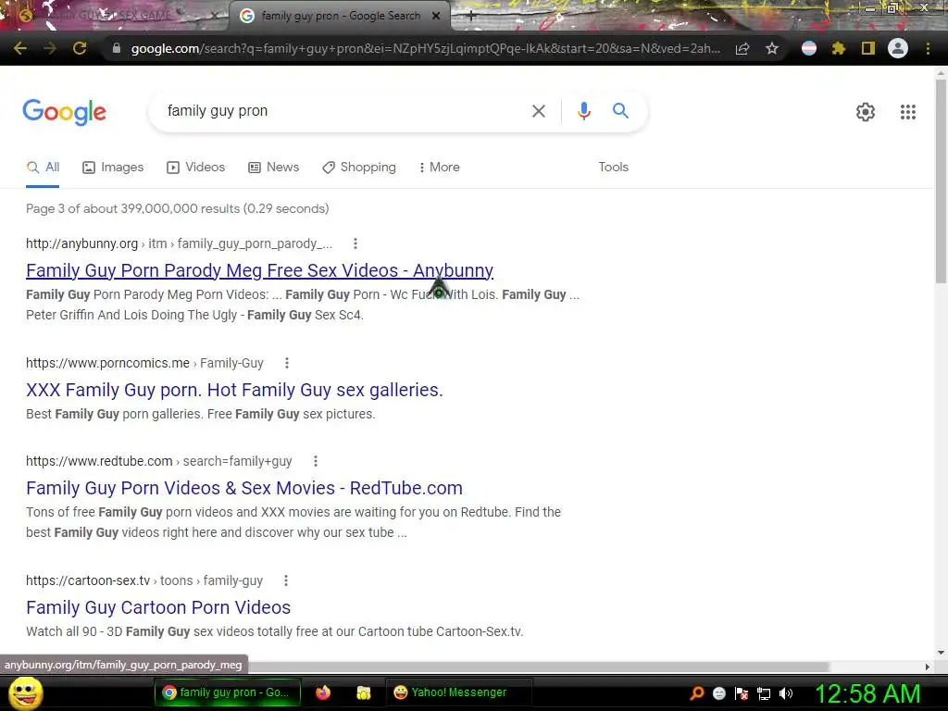Viewport: 948px width, 711px height.
Task: Open a new browser tab with plus
Action: click(471, 17)
